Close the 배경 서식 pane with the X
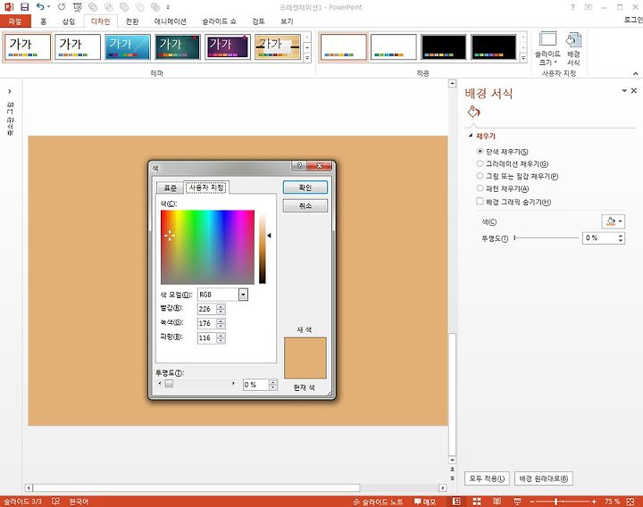643x507 pixels. [x=633, y=90]
